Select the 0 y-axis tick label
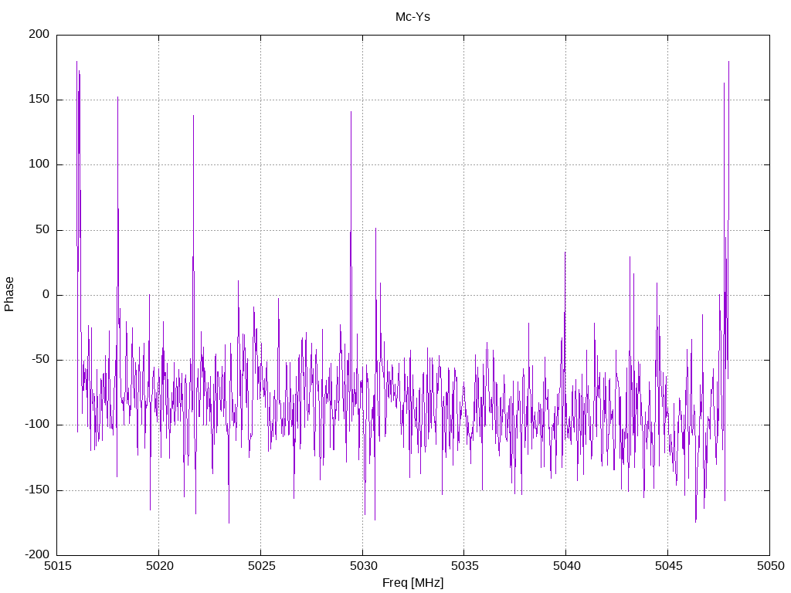The width and height of the screenshot is (791, 593). point(46,295)
